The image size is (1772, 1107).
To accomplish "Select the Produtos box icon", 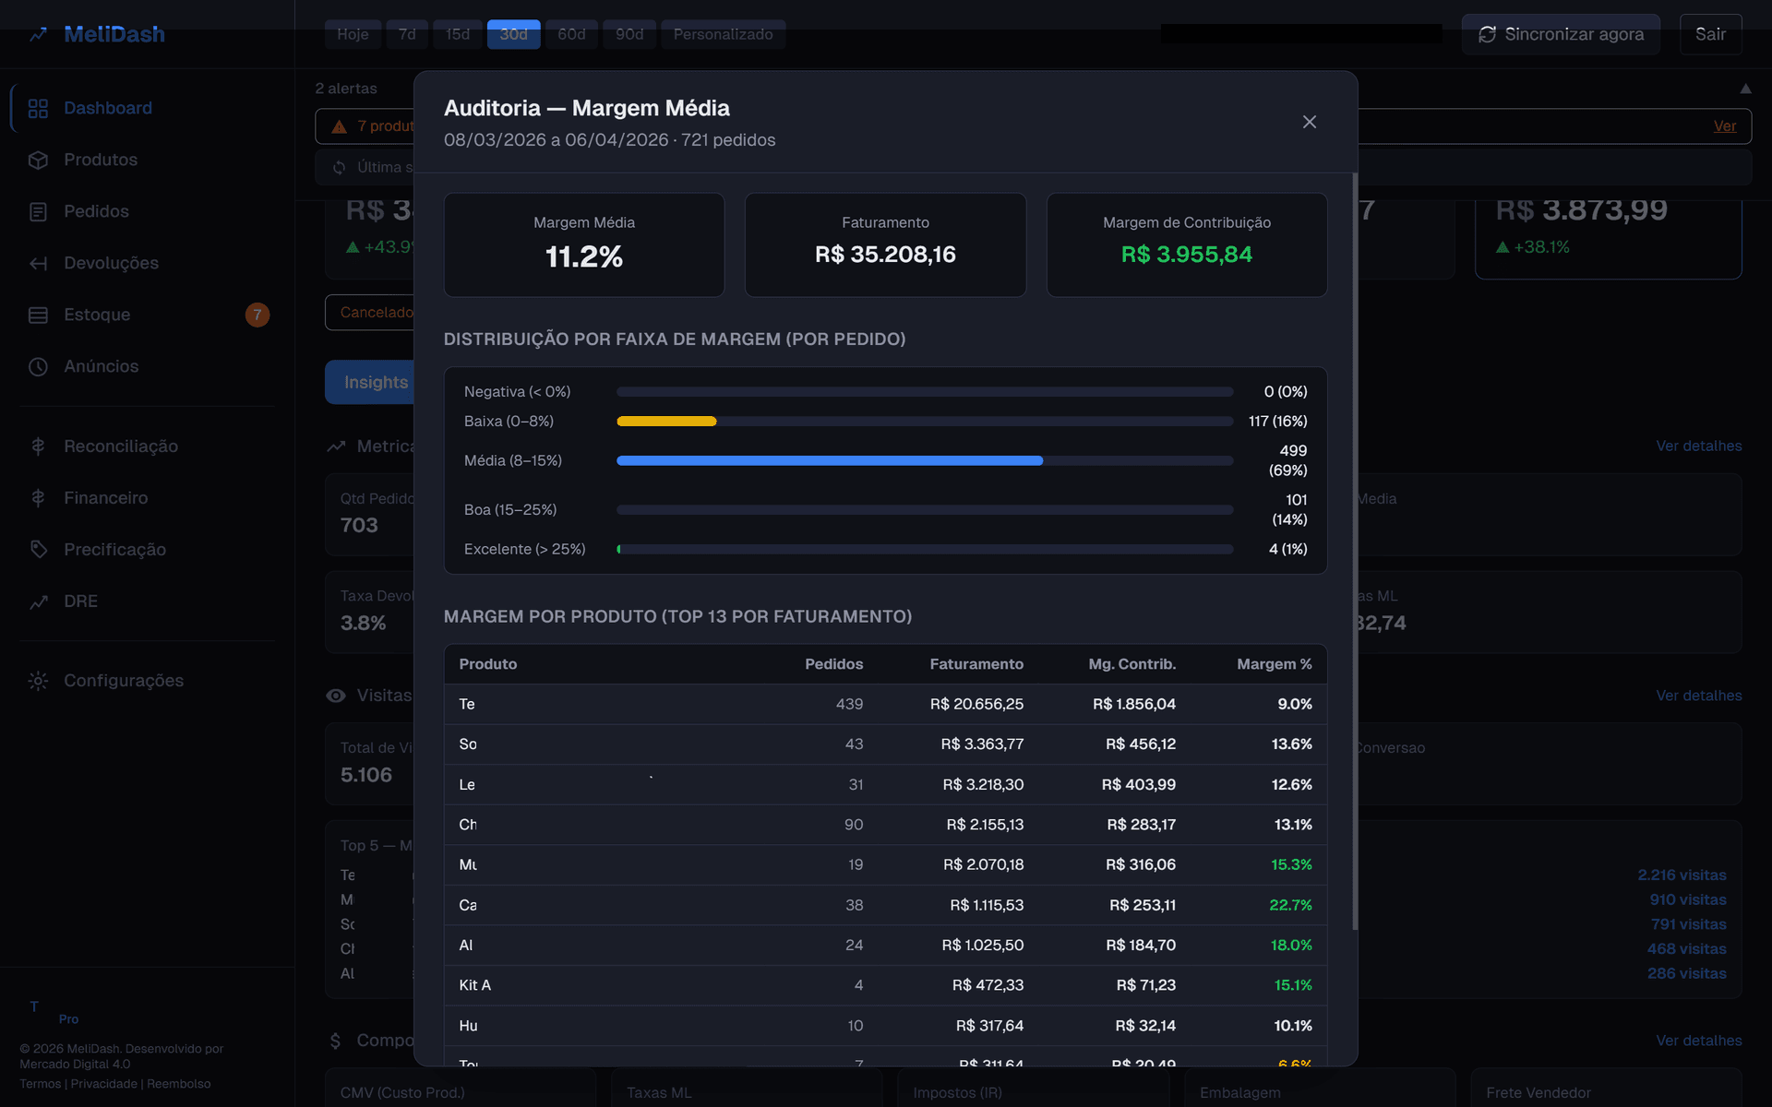I will coord(38,160).
